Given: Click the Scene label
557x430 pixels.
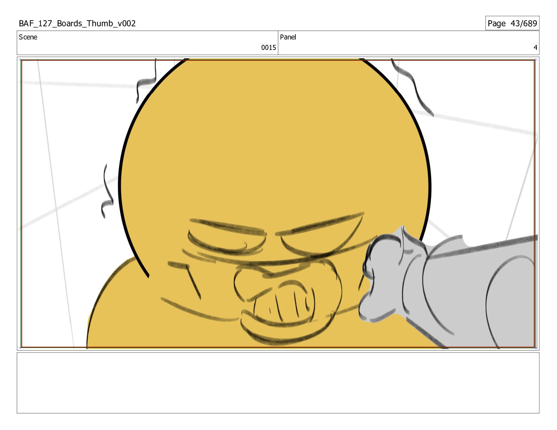Looking at the screenshot, I should click(x=28, y=37).
